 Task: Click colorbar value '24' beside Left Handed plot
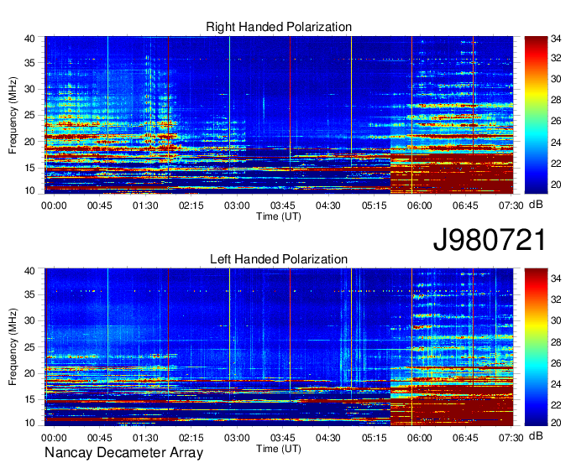[x=556, y=384]
